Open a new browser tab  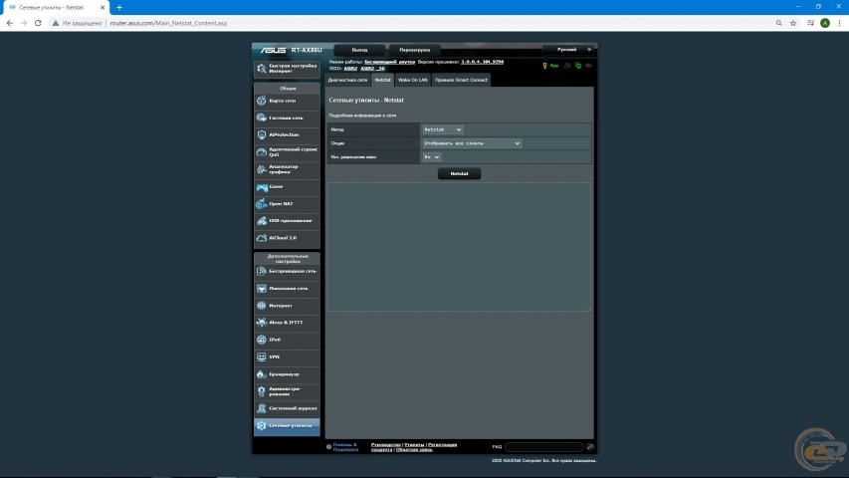tap(119, 8)
